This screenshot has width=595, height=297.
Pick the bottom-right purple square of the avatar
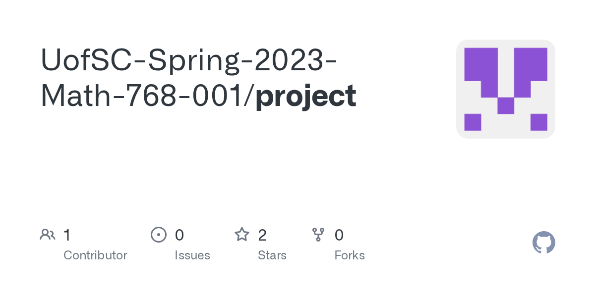[x=538, y=122]
